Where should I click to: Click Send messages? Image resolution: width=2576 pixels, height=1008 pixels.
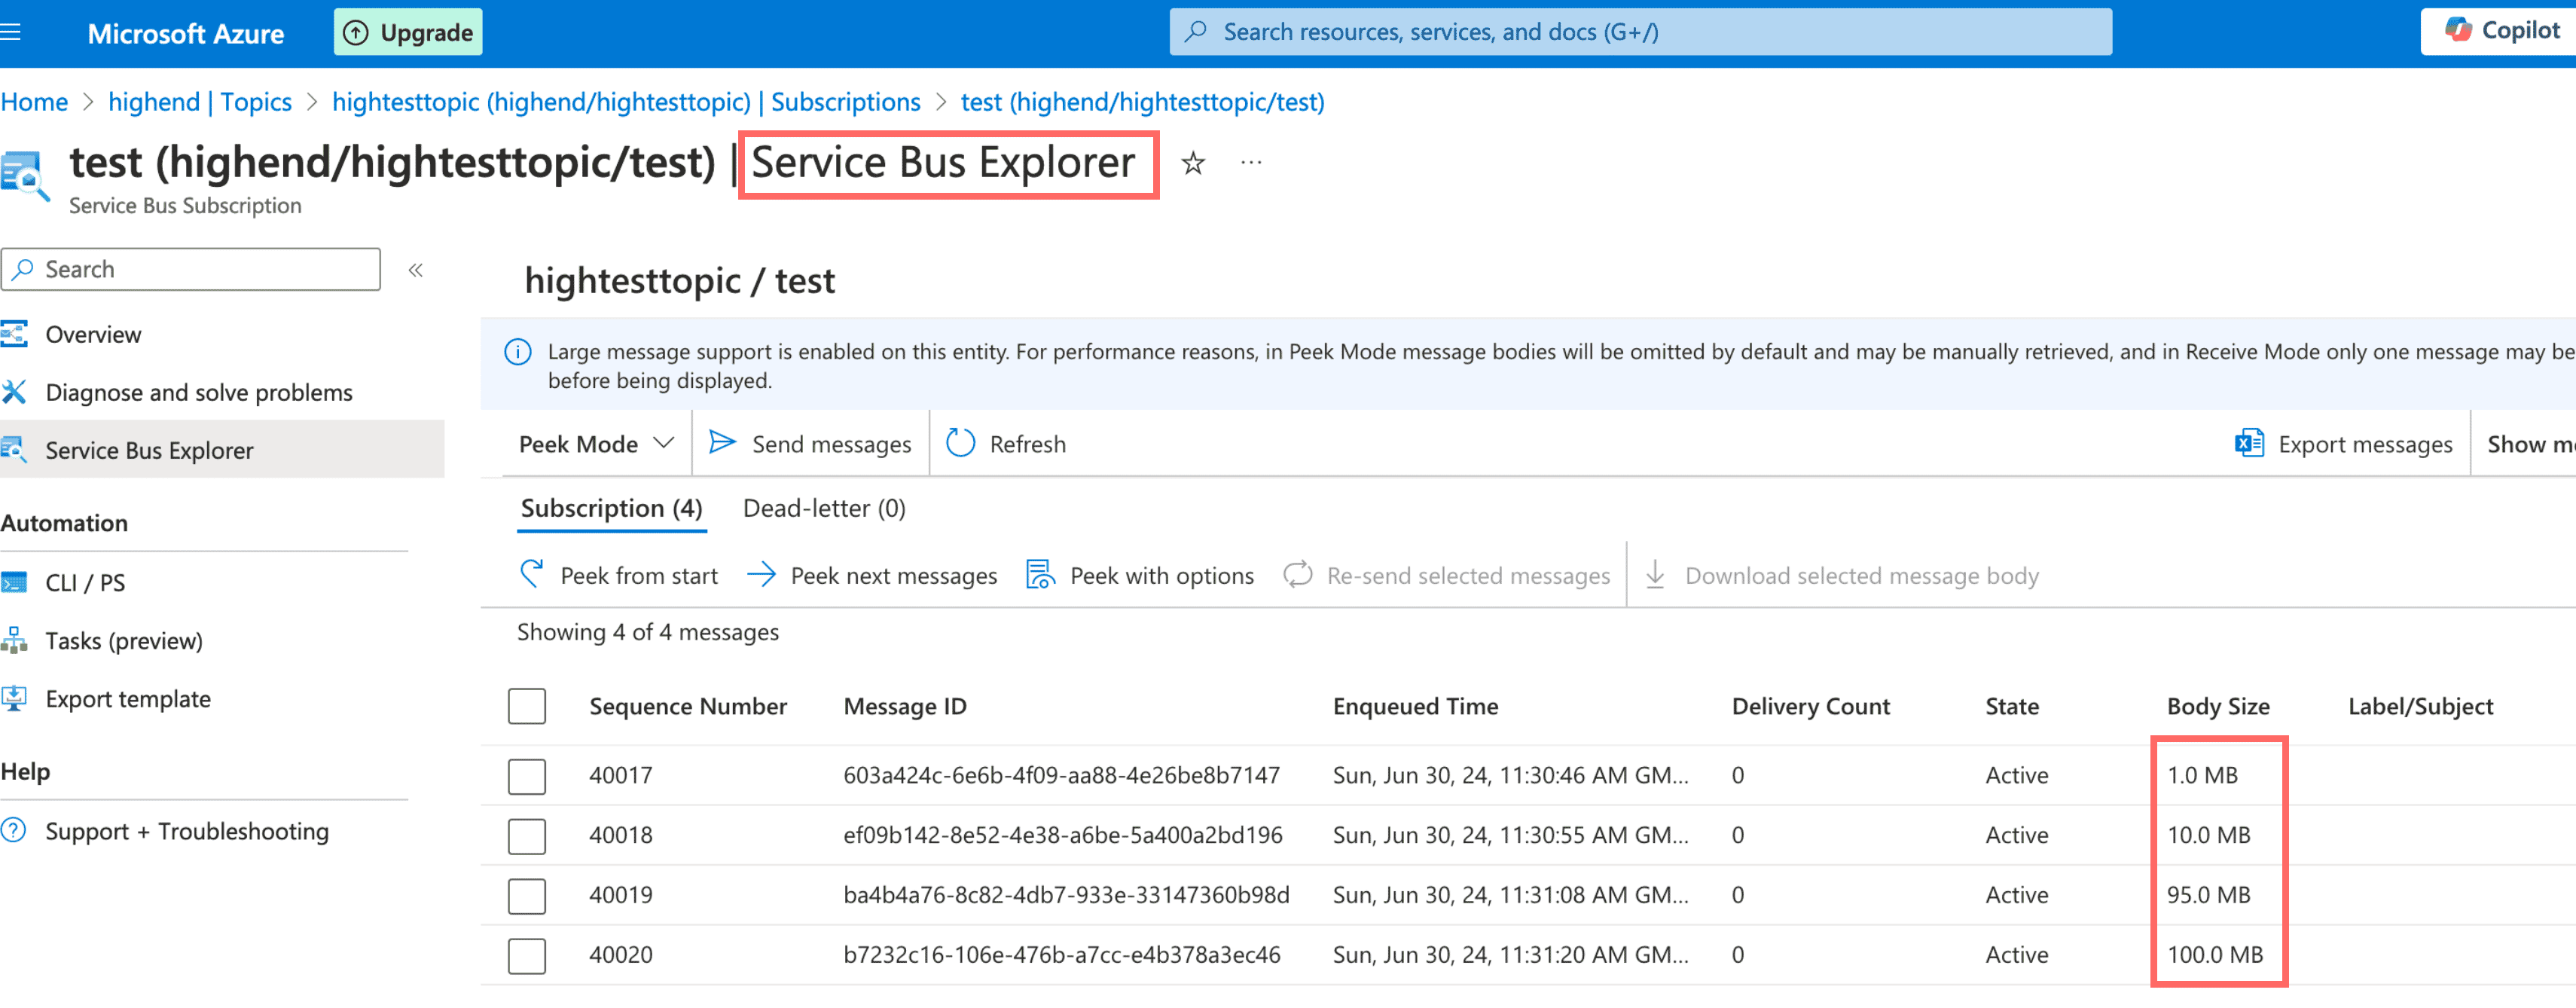click(810, 443)
